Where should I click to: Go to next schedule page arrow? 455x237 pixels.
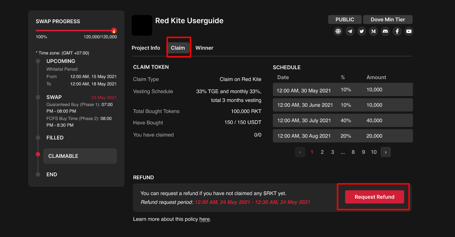tap(386, 152)
